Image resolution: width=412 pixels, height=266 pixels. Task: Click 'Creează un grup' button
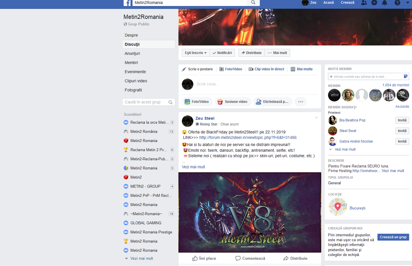(393, 237)
